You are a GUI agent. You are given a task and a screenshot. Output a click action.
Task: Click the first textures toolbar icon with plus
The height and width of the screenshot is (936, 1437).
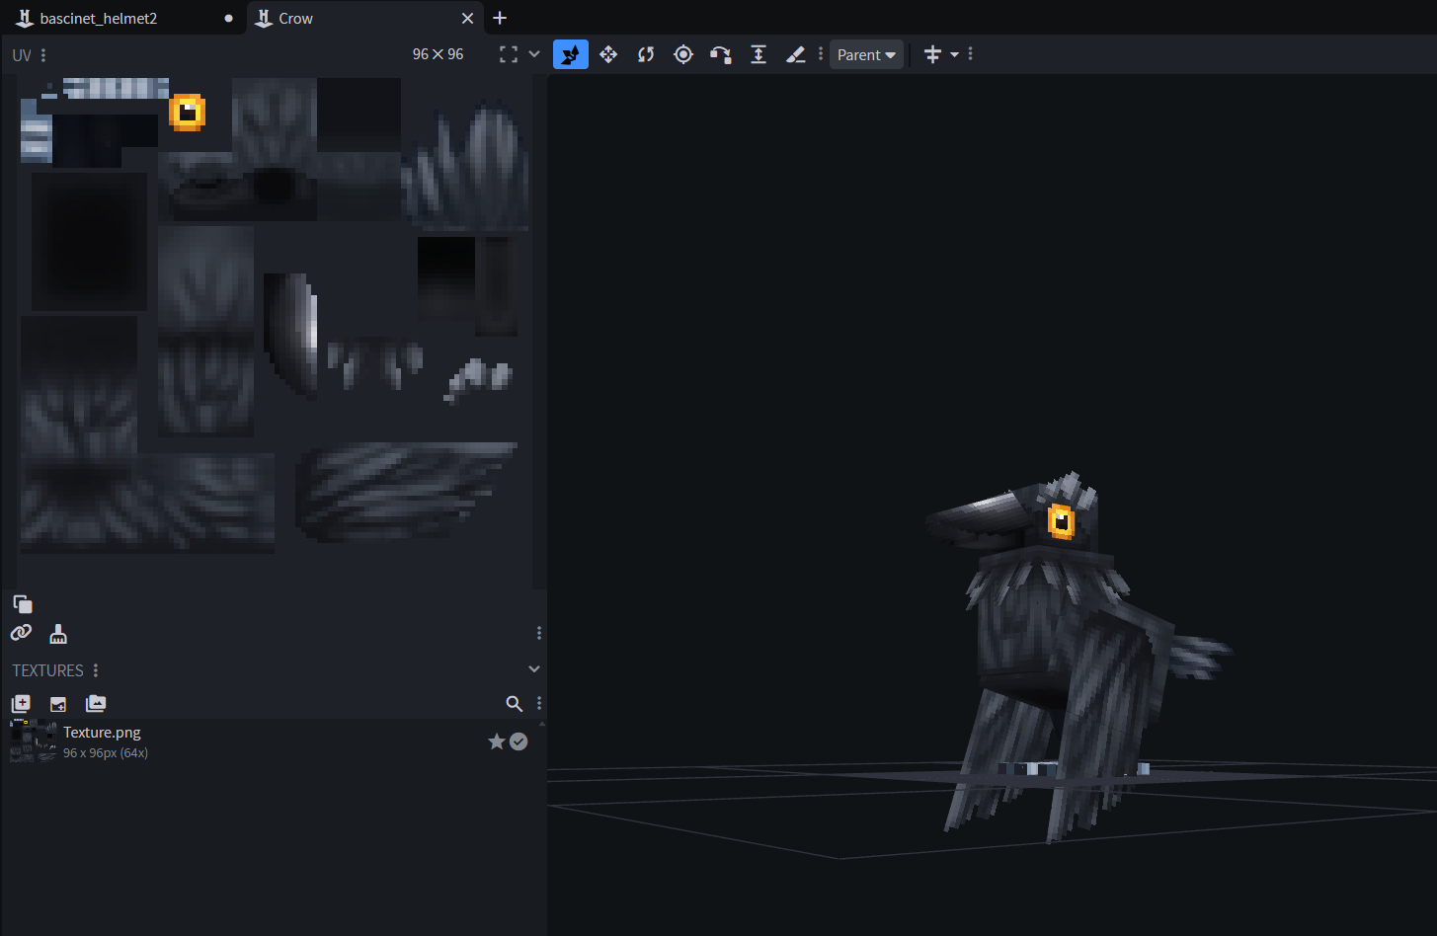21,704
